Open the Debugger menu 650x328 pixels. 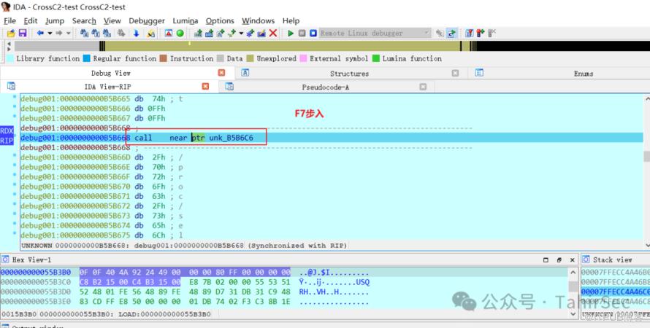147,20
